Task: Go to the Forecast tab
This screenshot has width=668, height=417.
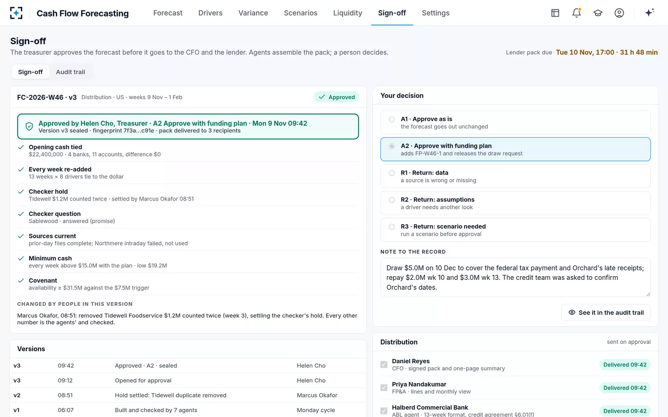Action: coord(168,13)
